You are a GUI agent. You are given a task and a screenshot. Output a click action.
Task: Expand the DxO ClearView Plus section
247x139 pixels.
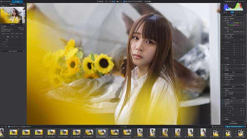click(222, 38)
